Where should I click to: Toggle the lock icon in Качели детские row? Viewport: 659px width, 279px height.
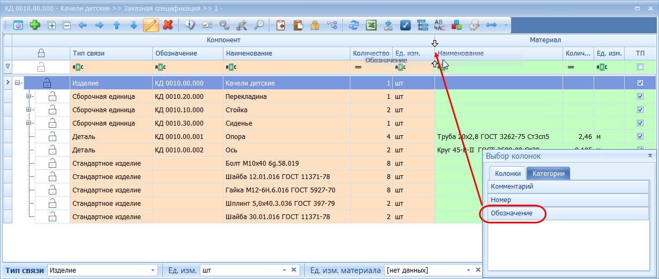(x=47, y=83)
